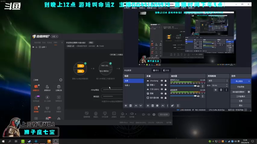Toggle lock on zhoubang source
Image resolution: width=257 pixels, height=144 pixels.
click(x=165, y=81)
